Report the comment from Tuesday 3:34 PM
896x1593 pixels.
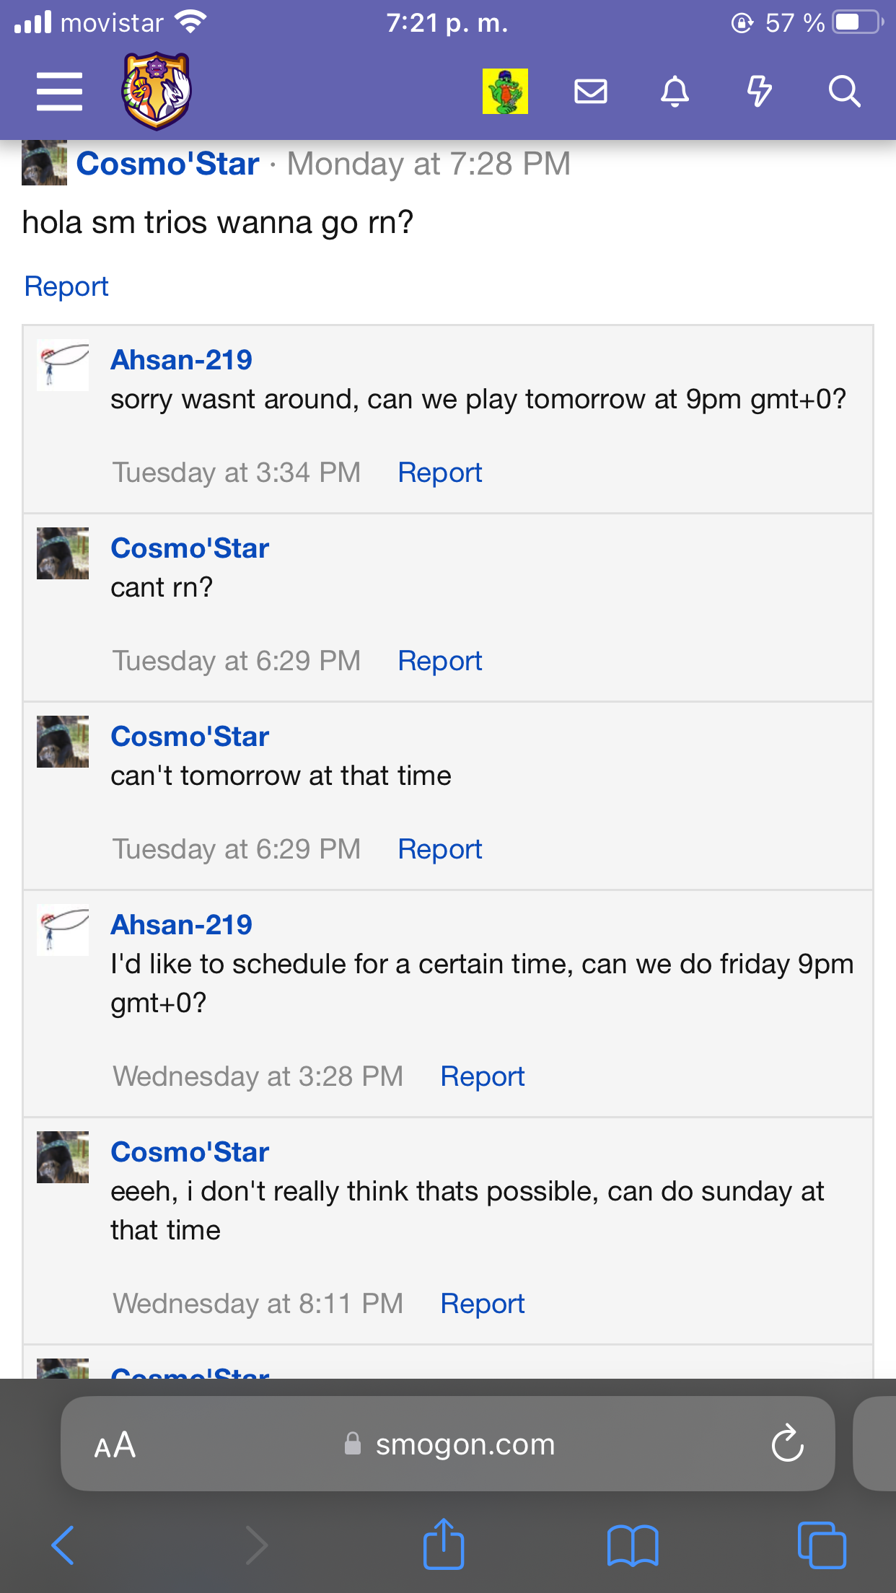click(x=439, y=473)
